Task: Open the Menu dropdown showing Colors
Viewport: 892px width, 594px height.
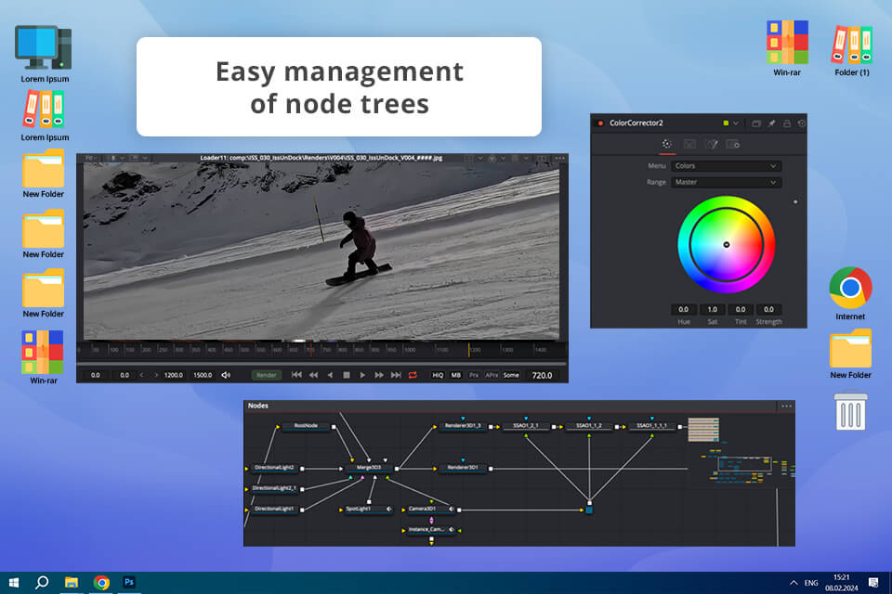Action: click(x=726, y=166)
